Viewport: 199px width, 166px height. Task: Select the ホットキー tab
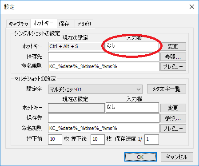[44, 23]
